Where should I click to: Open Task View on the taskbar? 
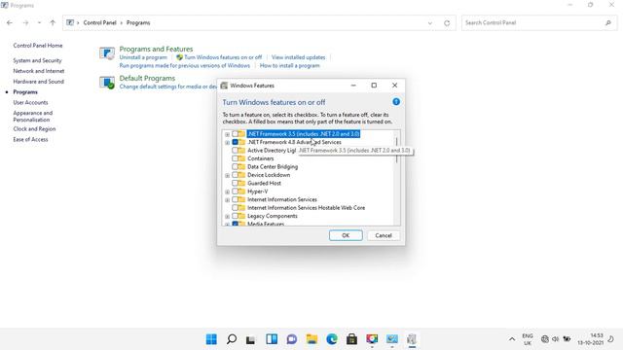click(x=250, y=339)
